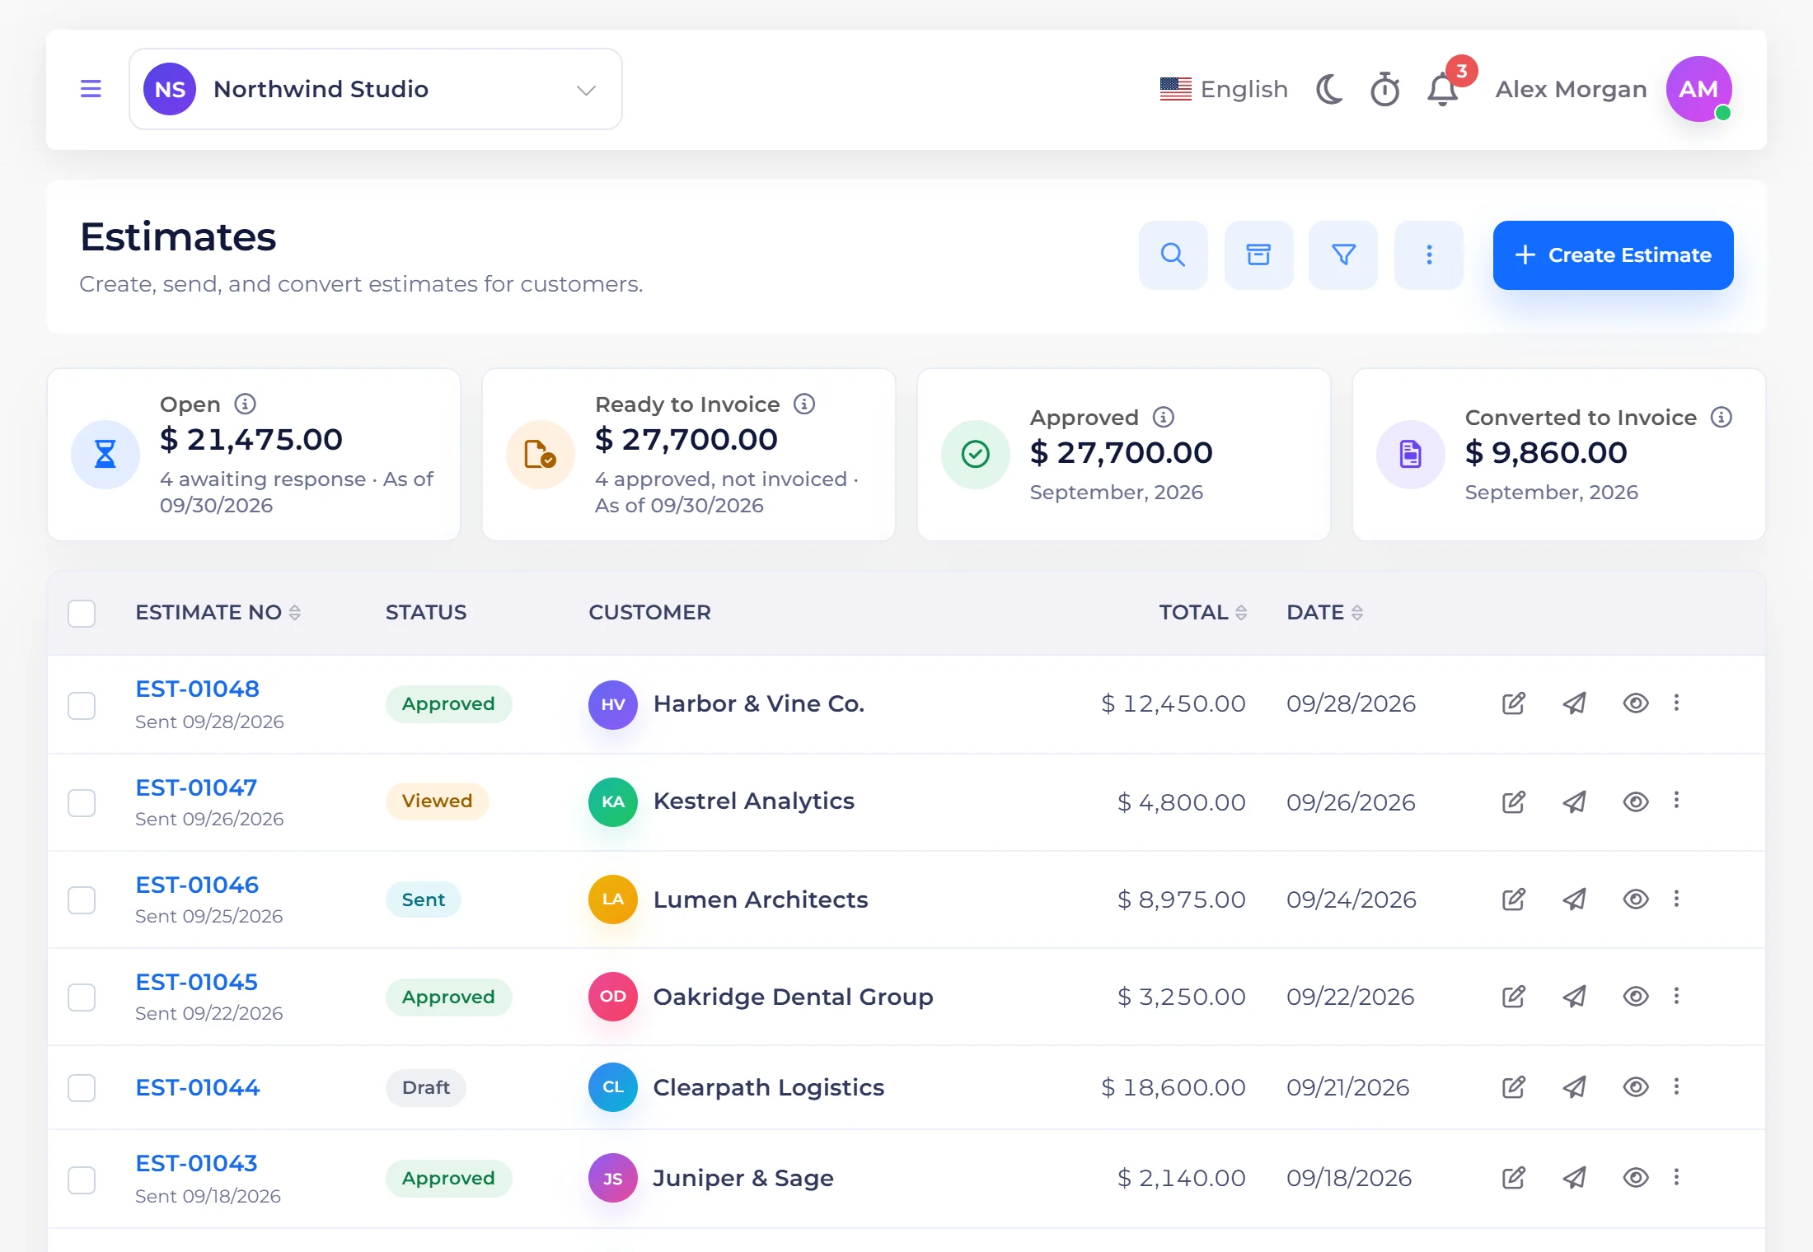Sort by Date column
Screen dimensions: 1813x1252
(x=1324, y=612)
